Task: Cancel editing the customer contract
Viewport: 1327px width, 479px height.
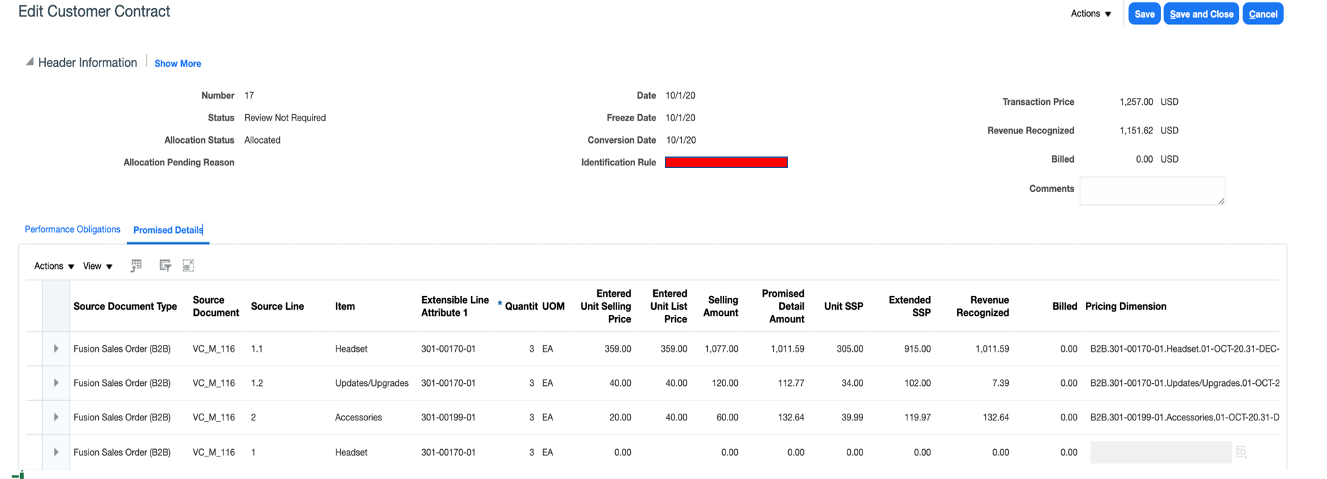Action: 1262,14
